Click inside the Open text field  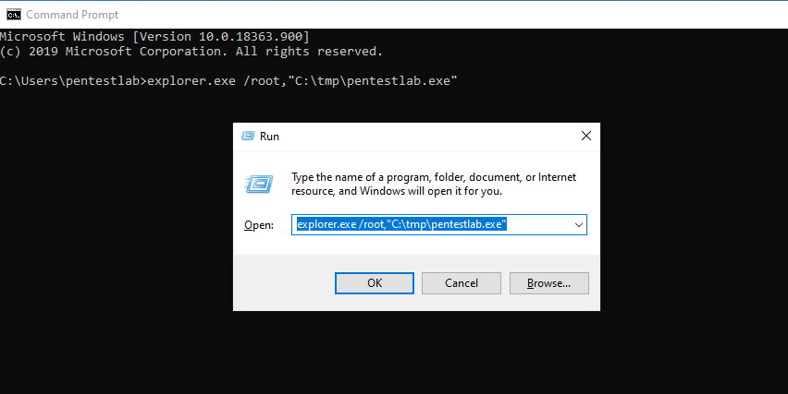tap(536, 224)
